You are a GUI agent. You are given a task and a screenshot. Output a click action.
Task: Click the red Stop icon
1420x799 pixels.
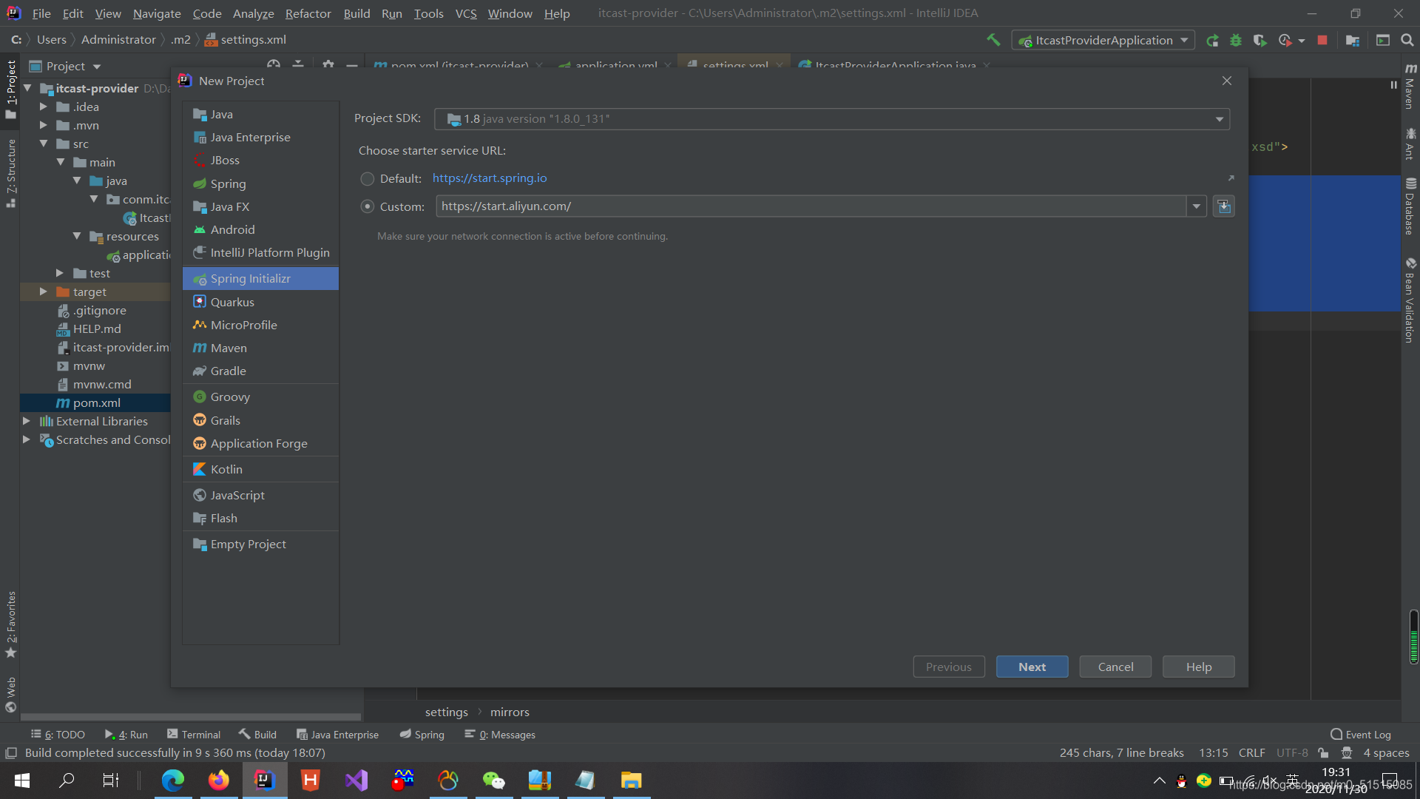coord(1322,41)
